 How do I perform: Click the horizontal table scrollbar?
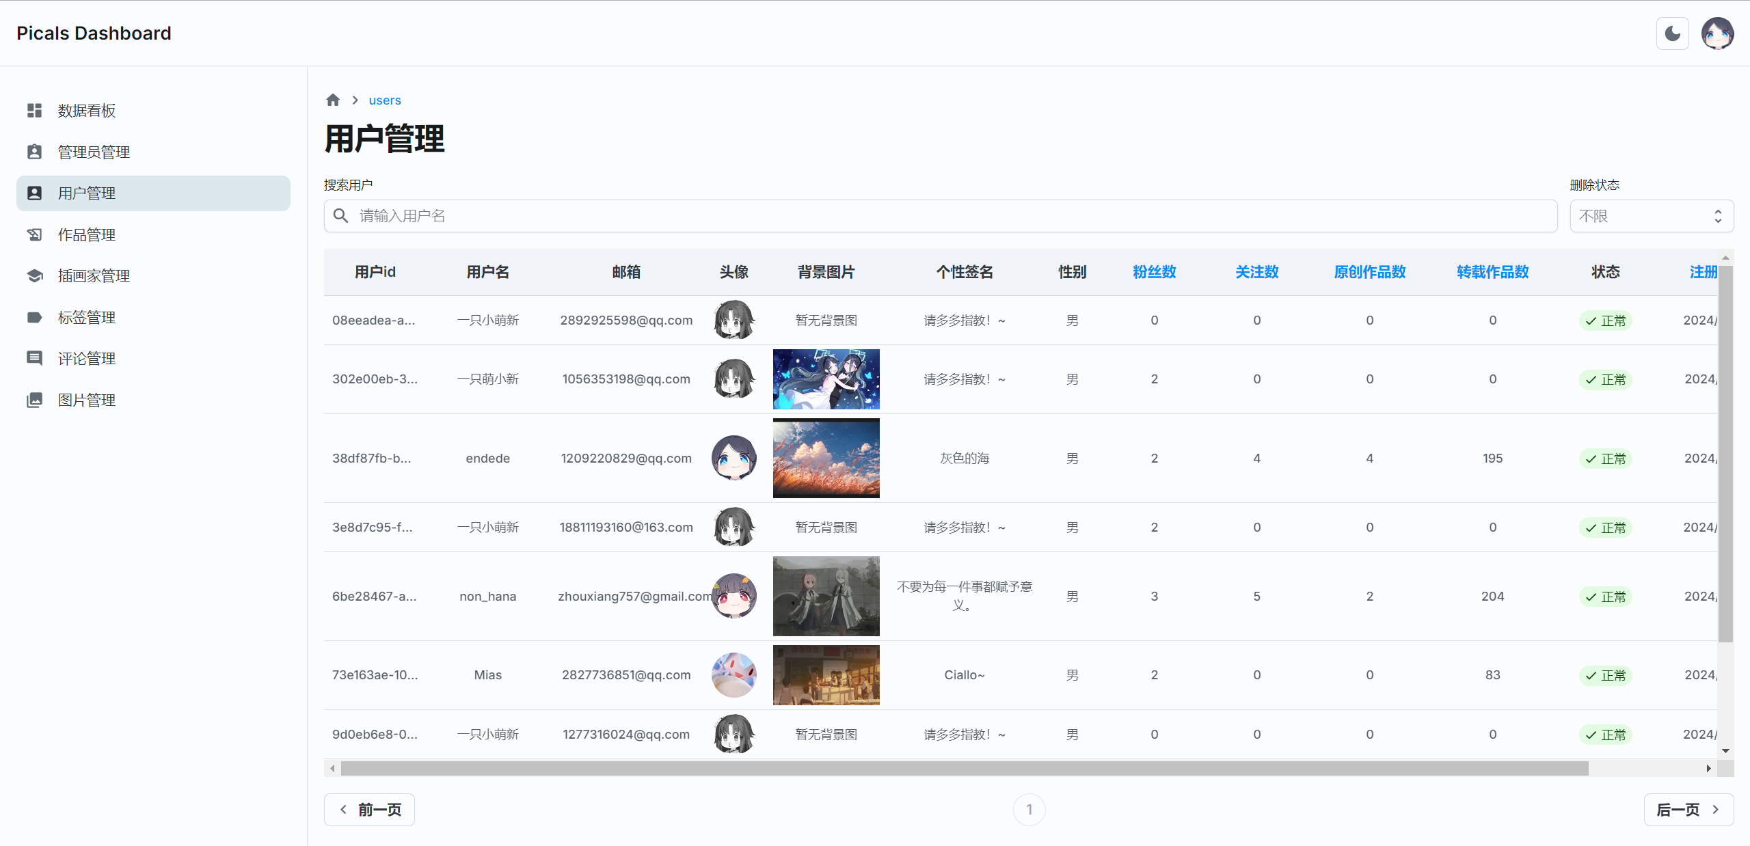tap(964, 768)
